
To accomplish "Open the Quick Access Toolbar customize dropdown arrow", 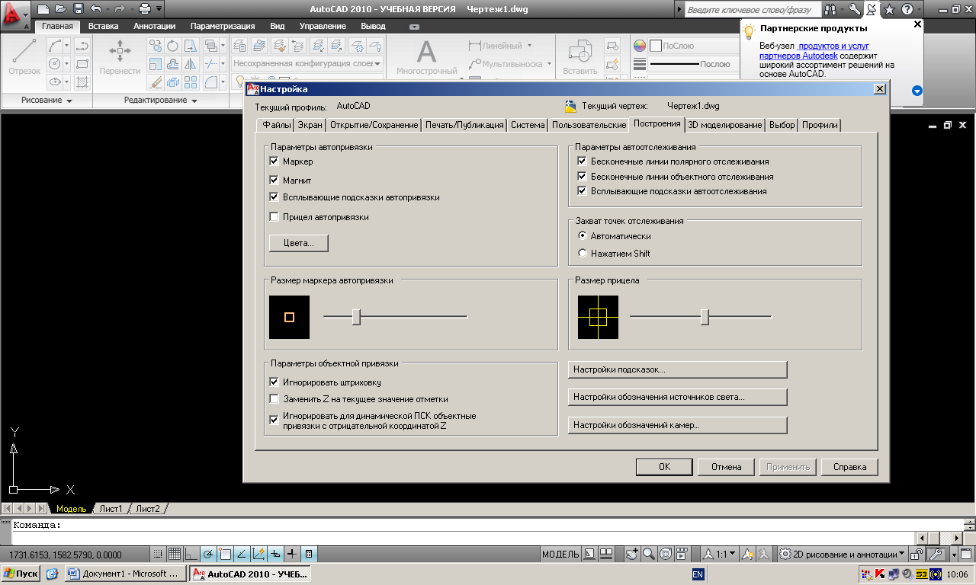I will pyautogui.click(x=159, y=9).
